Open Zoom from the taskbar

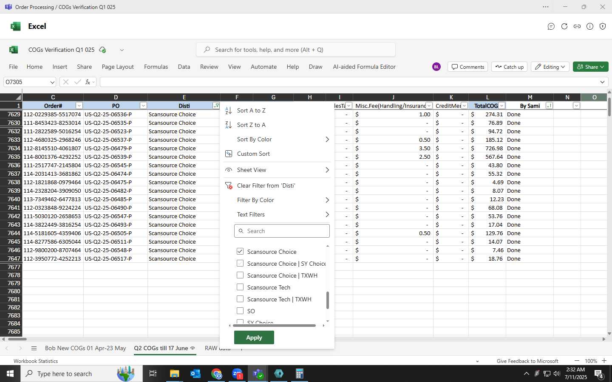click(237, 374)
